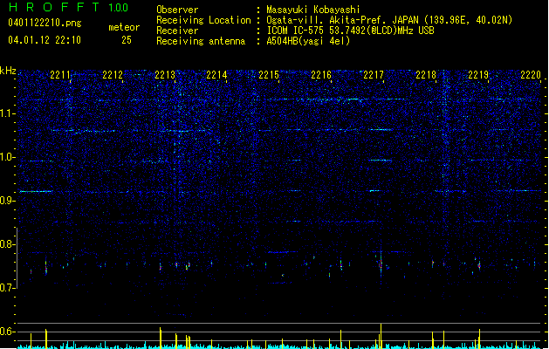This screenshot has width=549, height=349.
Task: Click the kHz axis unit label
Action: coord(8,71)
